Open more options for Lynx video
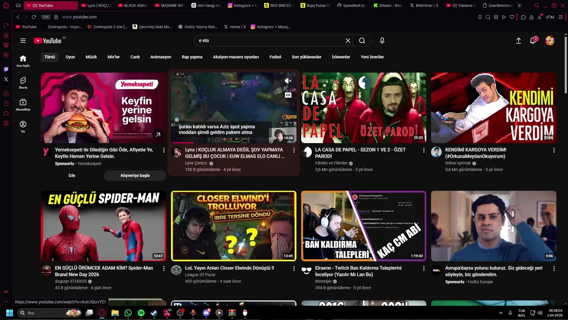Viewport: 568px width, 320px height. [294, 150]
